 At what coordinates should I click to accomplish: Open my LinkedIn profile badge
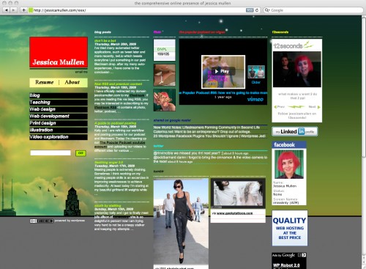click(295, 132)
